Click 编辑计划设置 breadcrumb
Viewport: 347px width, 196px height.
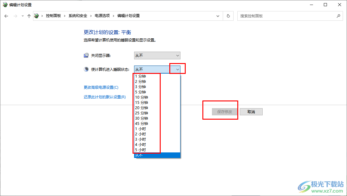pos(129,16)
